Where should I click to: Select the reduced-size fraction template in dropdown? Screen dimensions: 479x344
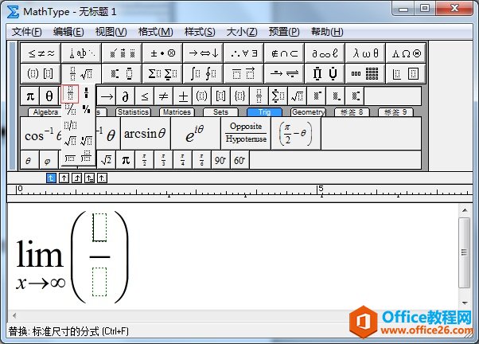(x=87, y=93)
